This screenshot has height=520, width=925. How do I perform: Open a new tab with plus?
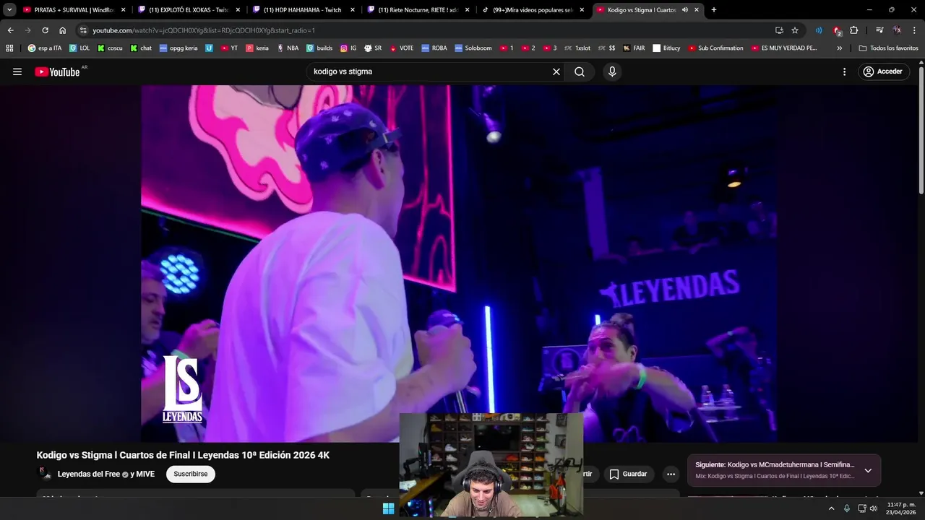[x=714, y=9]
